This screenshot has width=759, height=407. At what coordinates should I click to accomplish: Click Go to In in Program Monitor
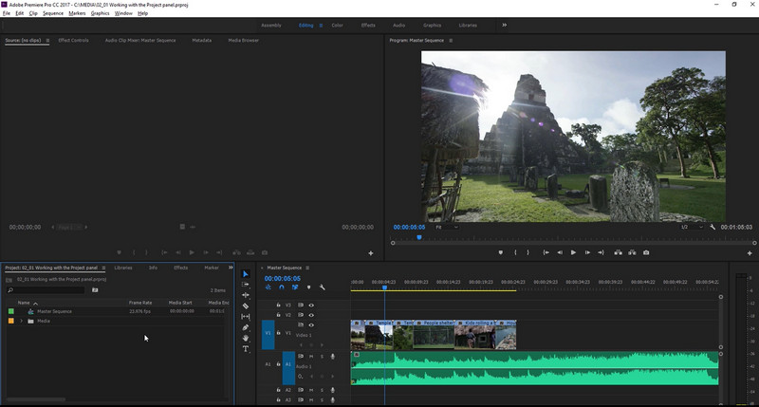point(546,252)
